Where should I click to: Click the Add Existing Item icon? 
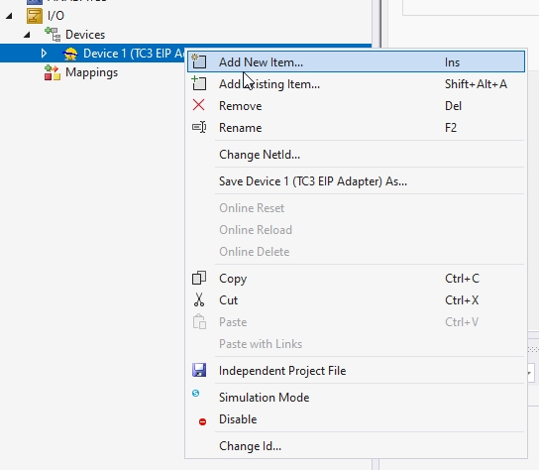tap(199, 83)
